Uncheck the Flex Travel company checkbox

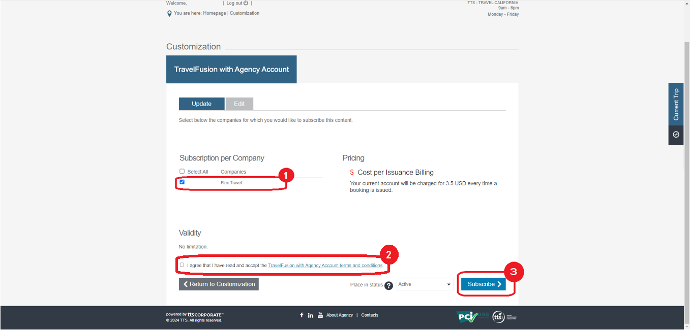click(x=182, y=182)
